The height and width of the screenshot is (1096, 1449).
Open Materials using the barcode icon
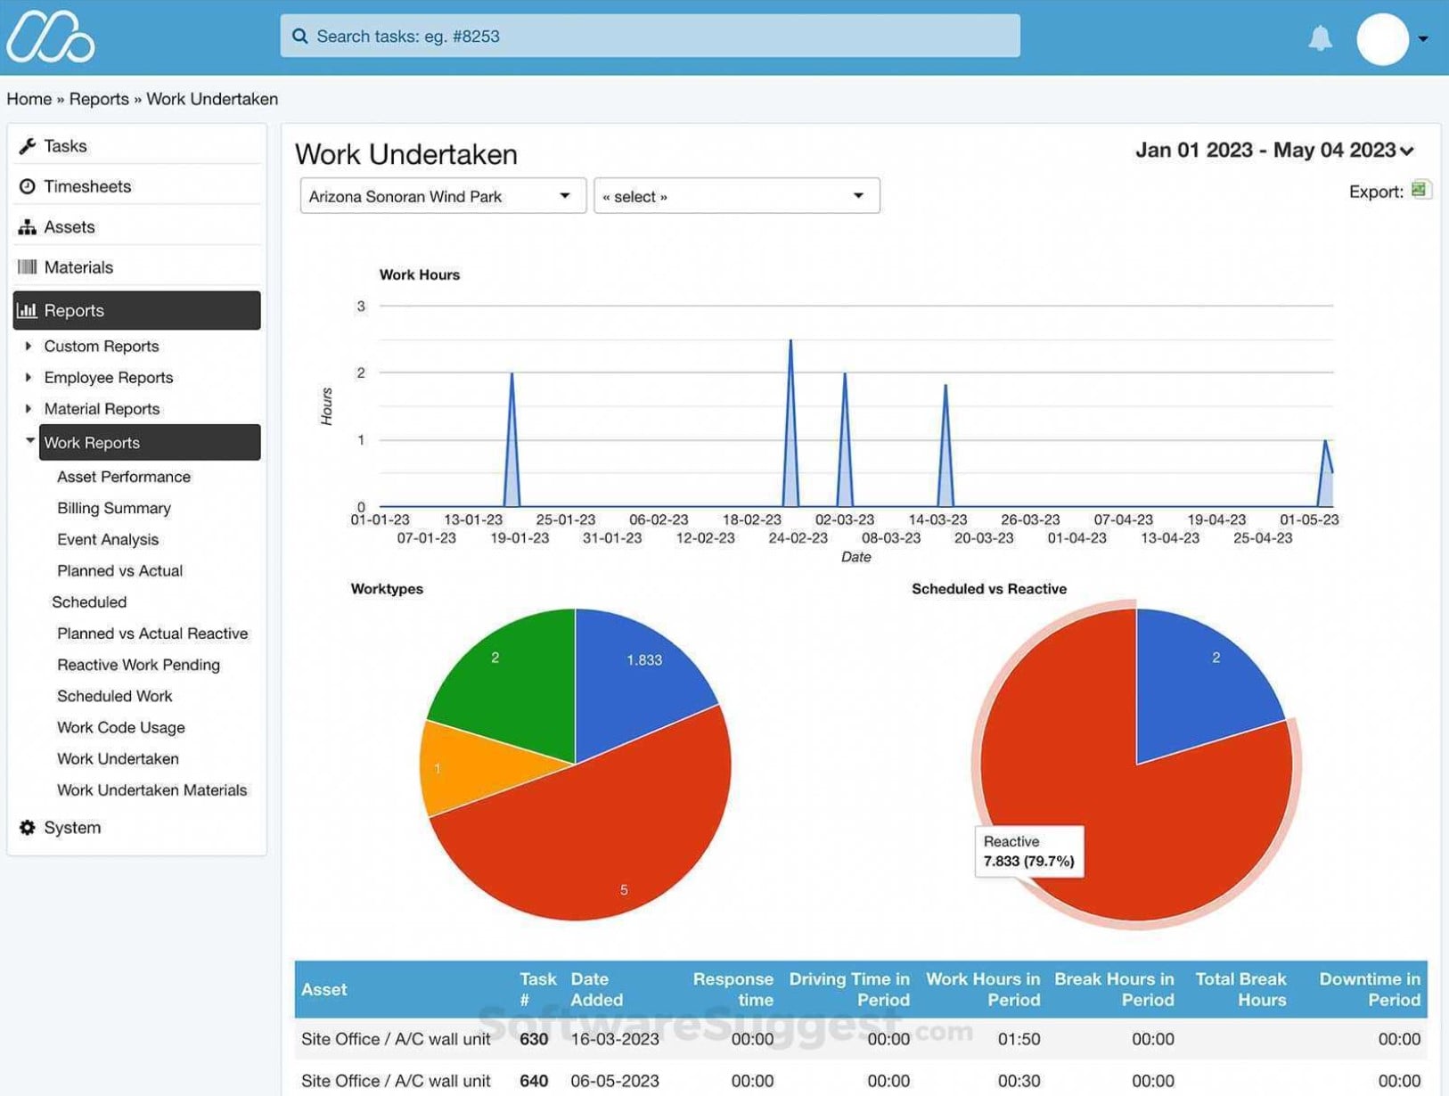[x=26, y=266]
